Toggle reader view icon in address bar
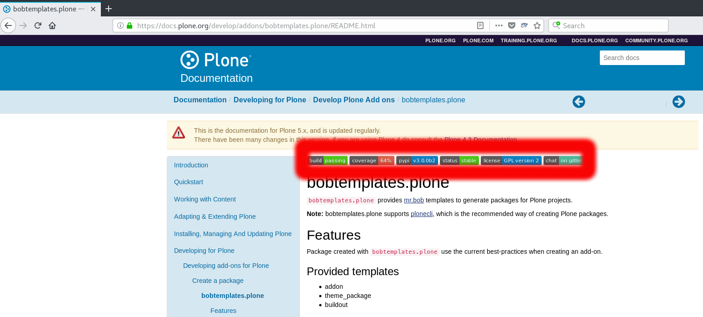This screenshot has width=703, height=317. coord(480,25)
